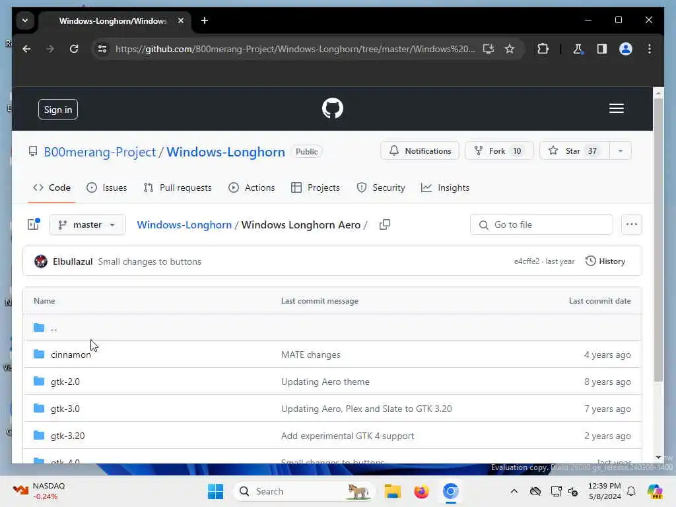Open the more options ellipsis button
The image size is (676, 507).
click(x=631, y=224)
